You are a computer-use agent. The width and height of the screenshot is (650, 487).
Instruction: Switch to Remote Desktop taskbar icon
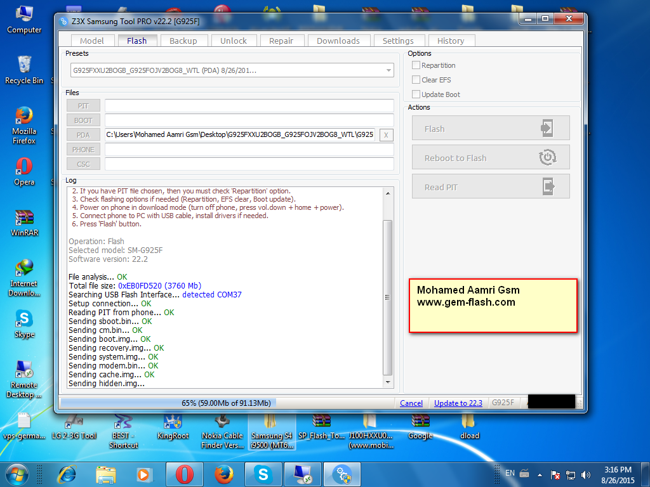(303, 474)
